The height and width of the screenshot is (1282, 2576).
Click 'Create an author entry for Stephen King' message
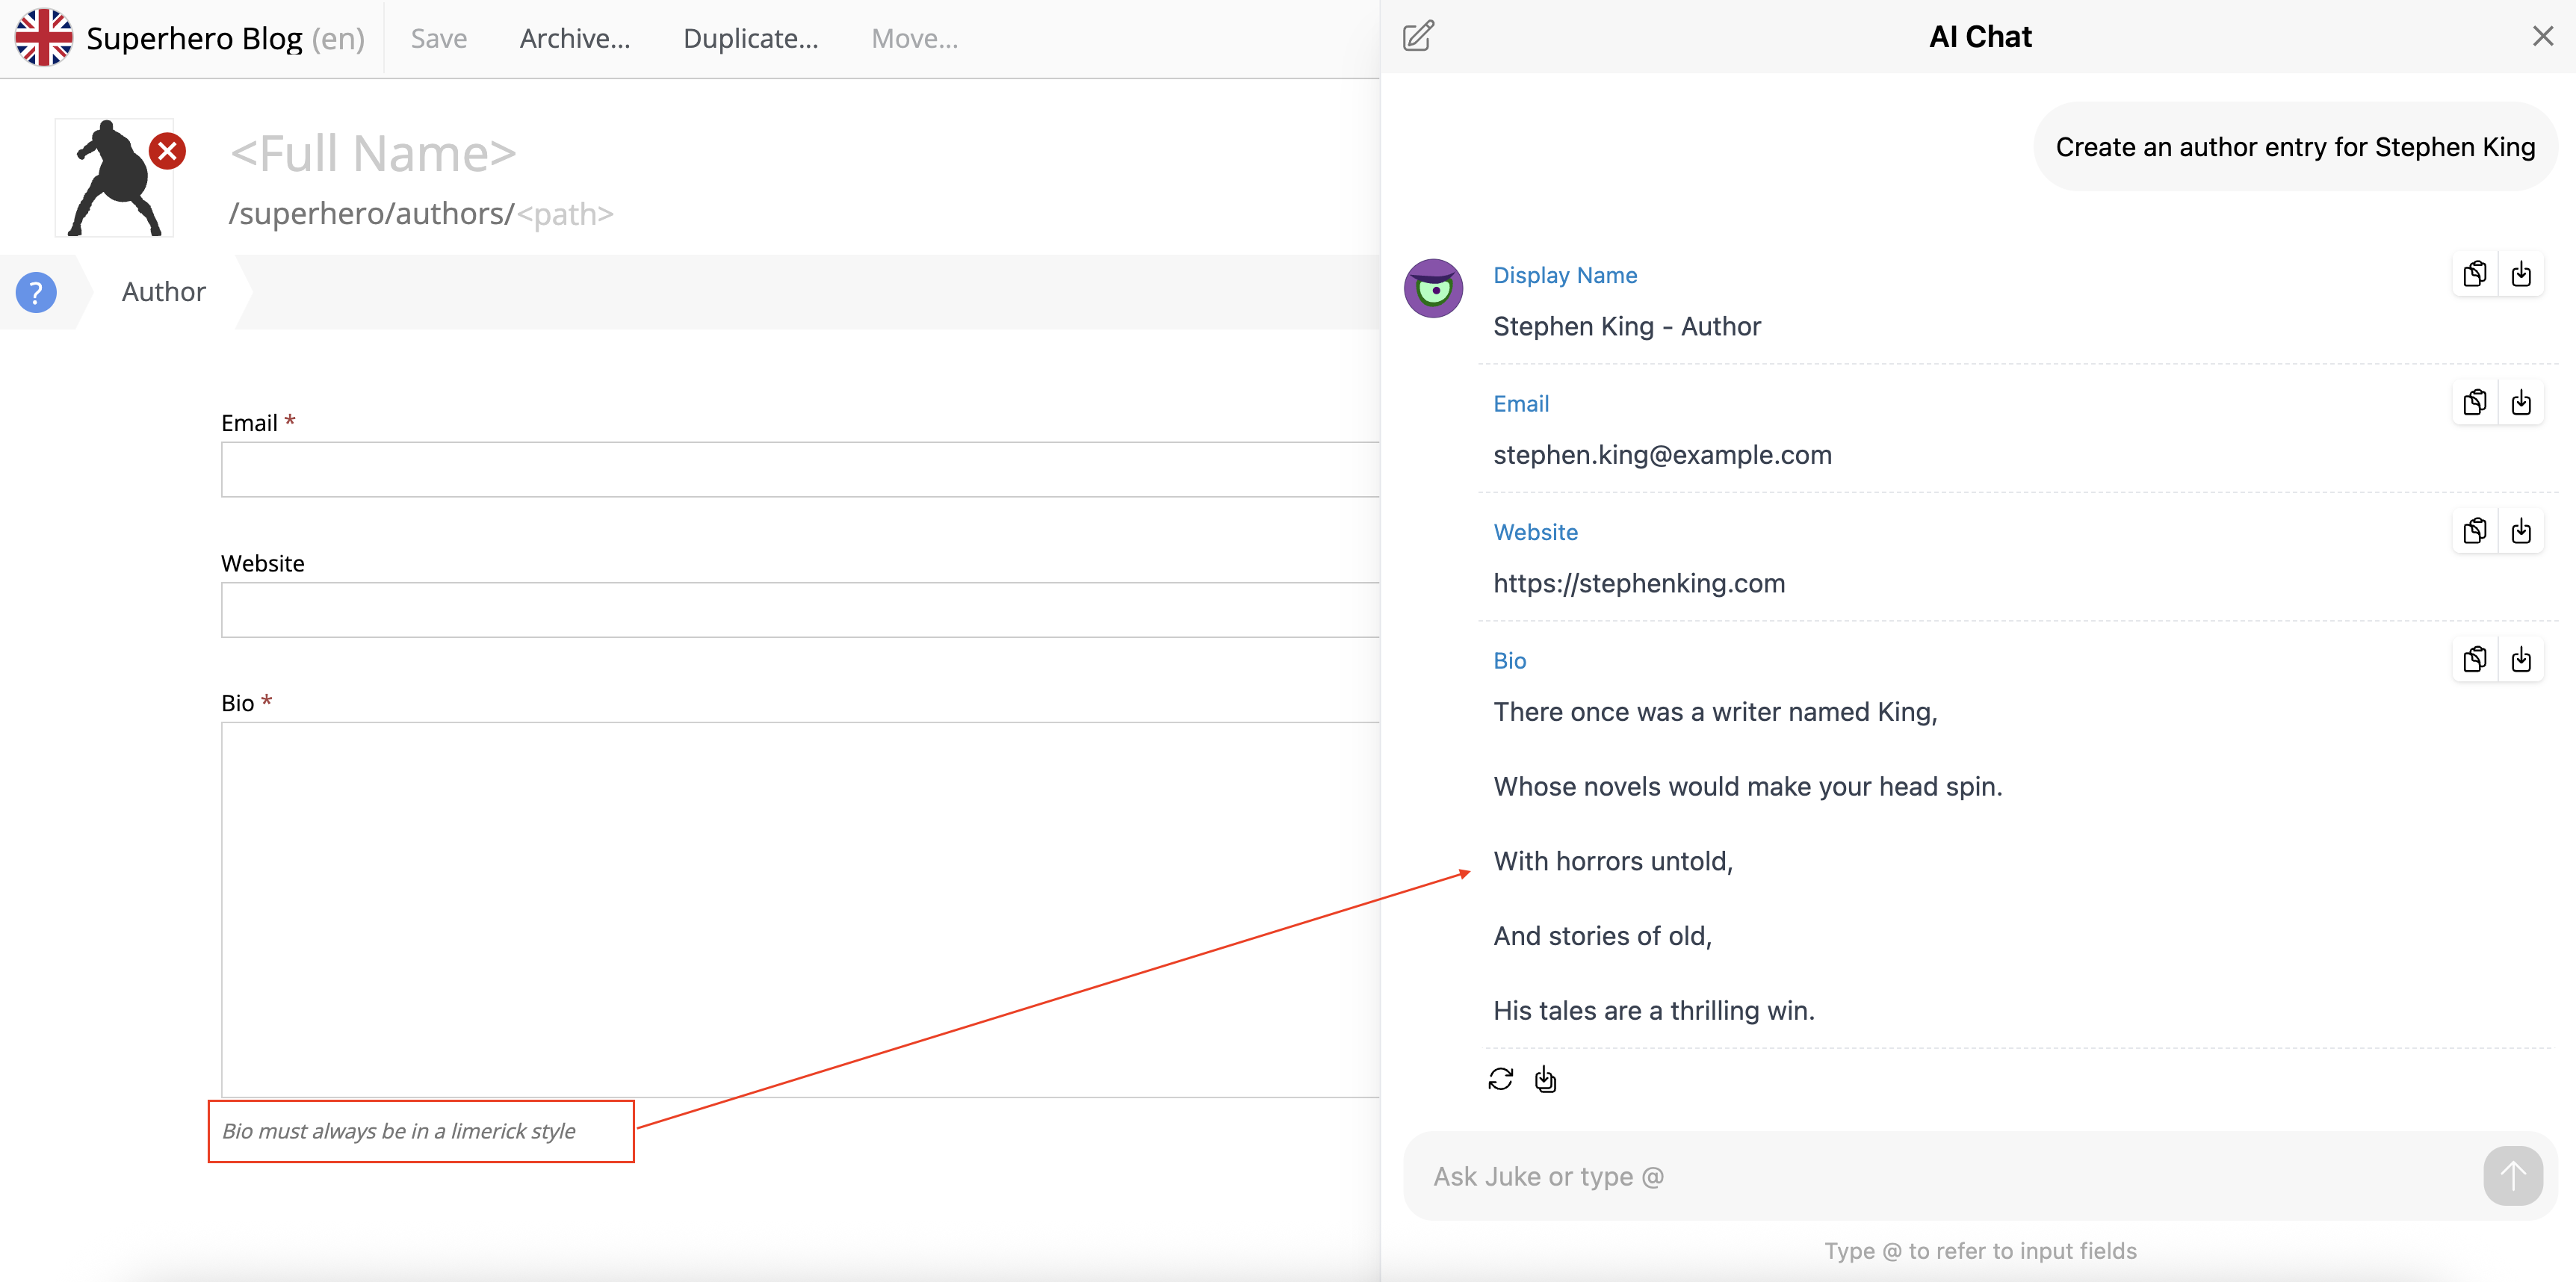[2295, 147]
